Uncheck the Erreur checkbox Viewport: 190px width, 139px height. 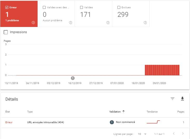pyautogui.click(x=7, y=8)
